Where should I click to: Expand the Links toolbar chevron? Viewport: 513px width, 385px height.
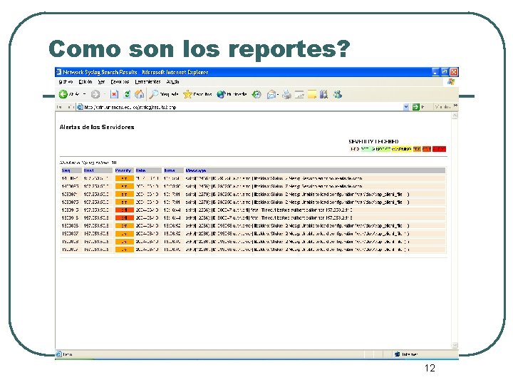455,106
